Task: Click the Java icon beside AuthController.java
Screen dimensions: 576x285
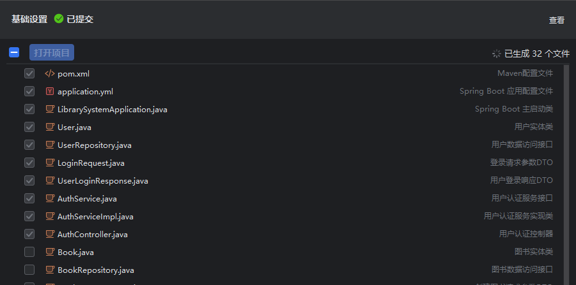Action: [x=50, y=234]
